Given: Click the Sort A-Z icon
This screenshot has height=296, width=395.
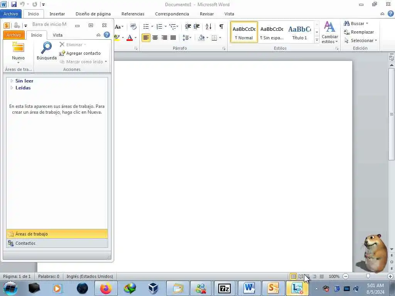Looking at the screenshot, I should tap(208, 27).
